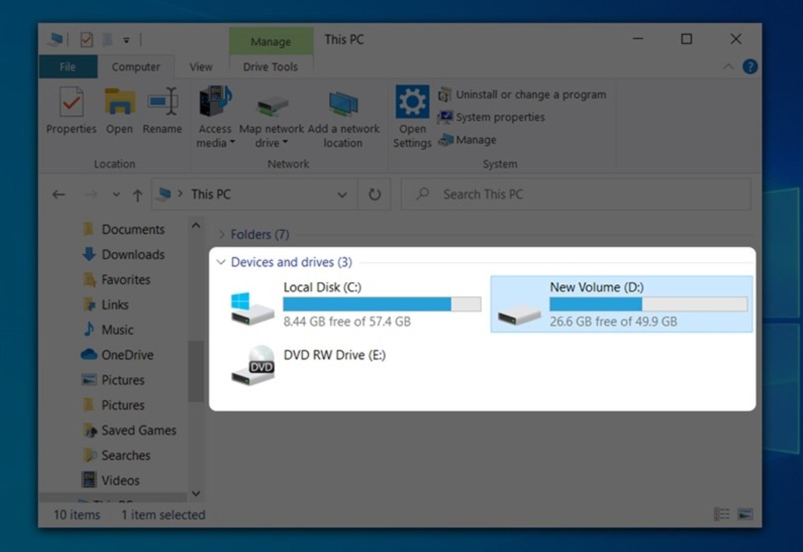Select Downloads in the navigation pane

coord(133,254)
